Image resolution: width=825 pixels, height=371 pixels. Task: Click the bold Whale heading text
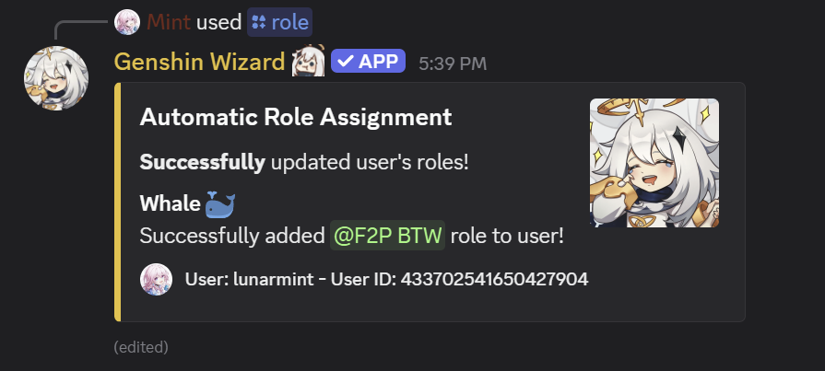(x=170, y=203)
